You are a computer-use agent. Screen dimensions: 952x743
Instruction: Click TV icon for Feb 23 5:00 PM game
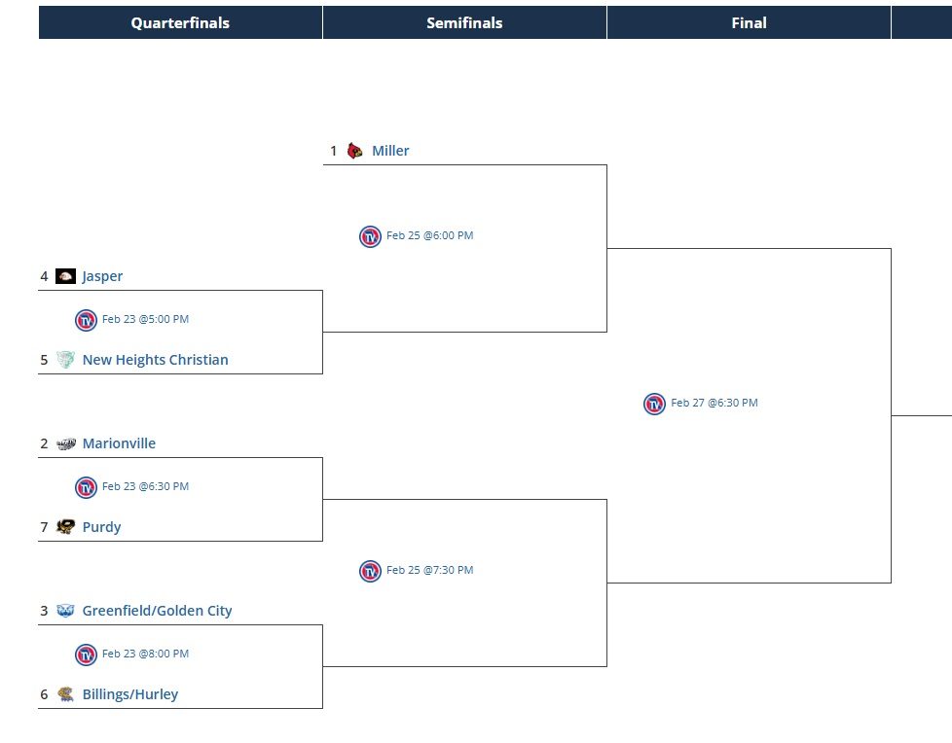pos(86,320)
